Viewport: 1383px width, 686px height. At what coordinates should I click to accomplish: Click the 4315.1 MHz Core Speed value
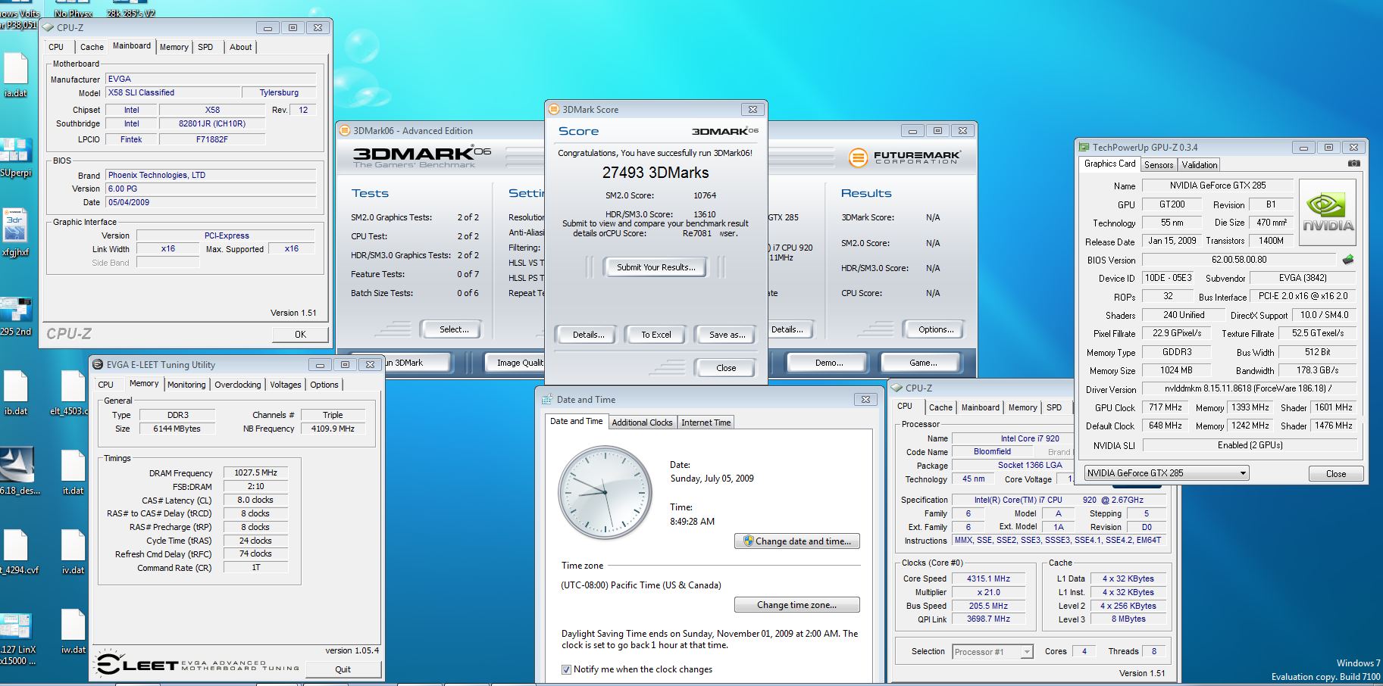[x=988, y=578]
